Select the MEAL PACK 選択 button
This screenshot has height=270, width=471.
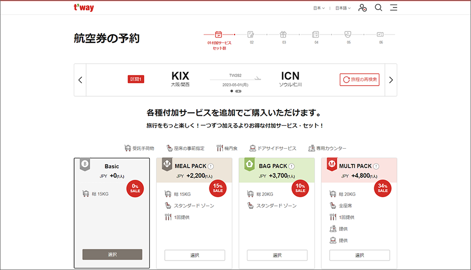tap(194, 255)
